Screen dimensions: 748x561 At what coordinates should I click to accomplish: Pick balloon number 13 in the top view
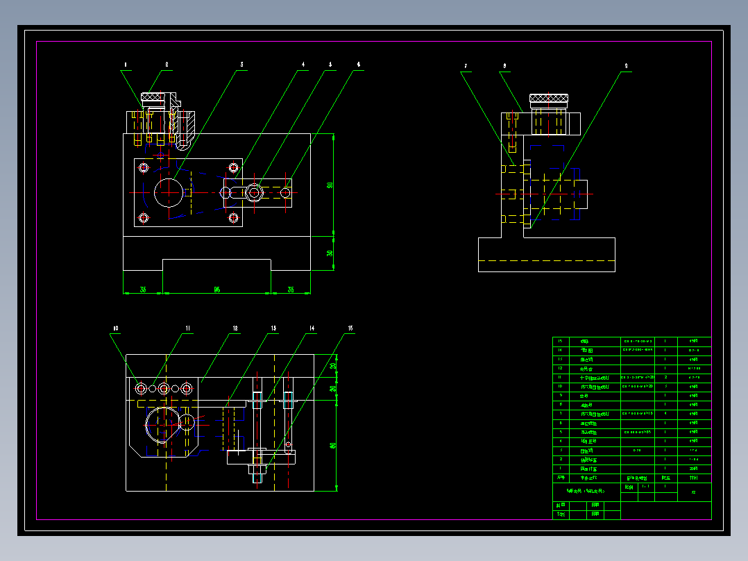(273, 328)
